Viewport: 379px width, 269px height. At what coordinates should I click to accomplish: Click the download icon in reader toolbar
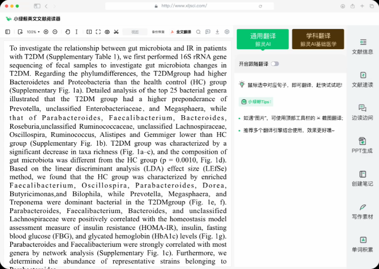click(x=217, y=32)
